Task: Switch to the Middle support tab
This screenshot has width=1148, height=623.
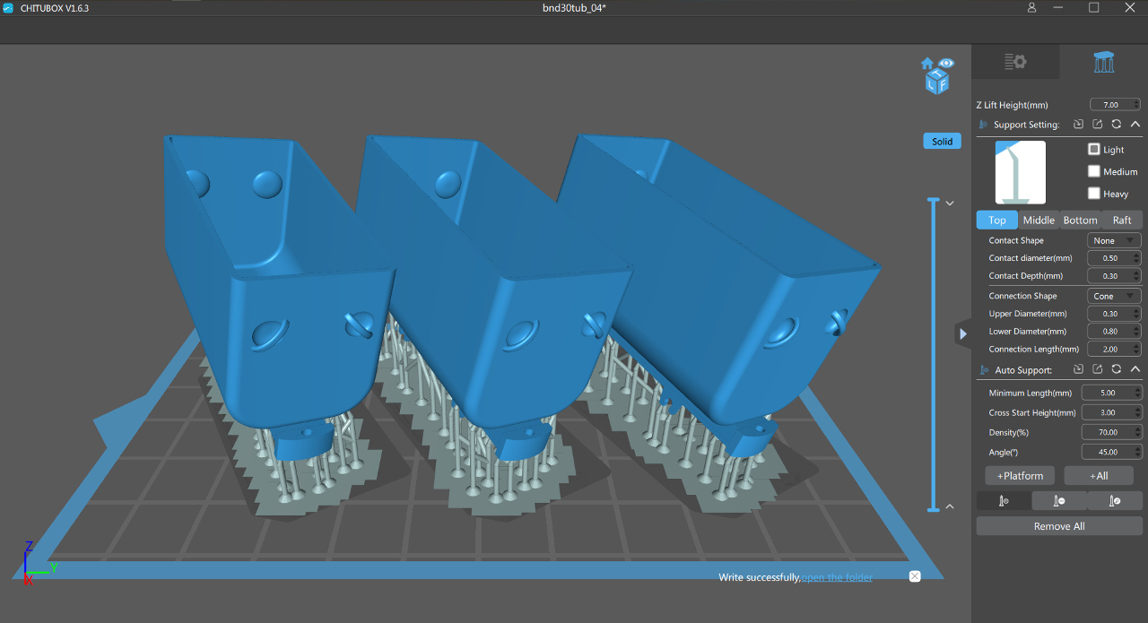Action: coord(1039,220)
